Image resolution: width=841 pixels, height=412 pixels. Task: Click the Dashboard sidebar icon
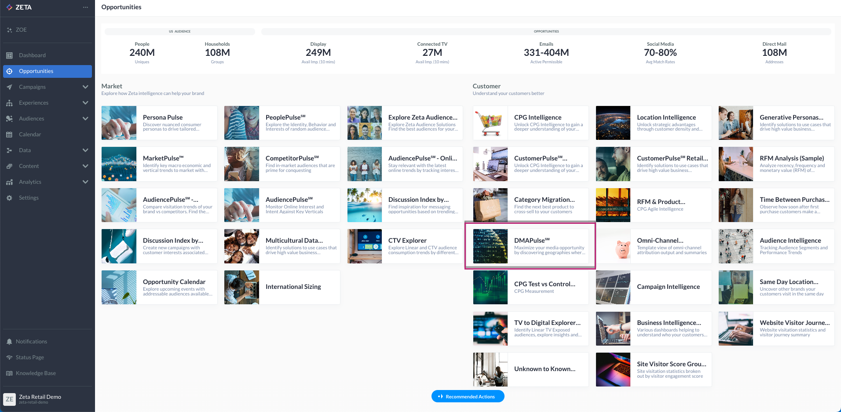(x=10, y=55)
